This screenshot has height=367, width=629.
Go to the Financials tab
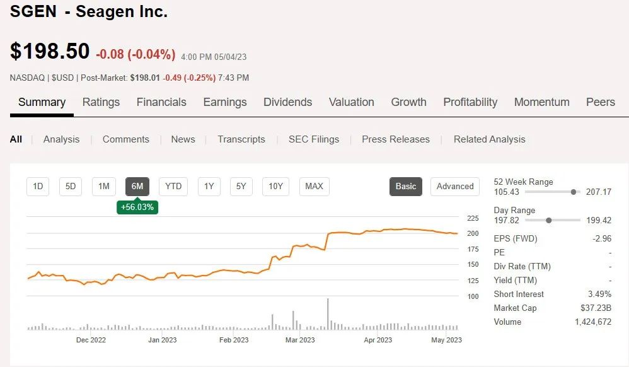[x=161, y=102]
